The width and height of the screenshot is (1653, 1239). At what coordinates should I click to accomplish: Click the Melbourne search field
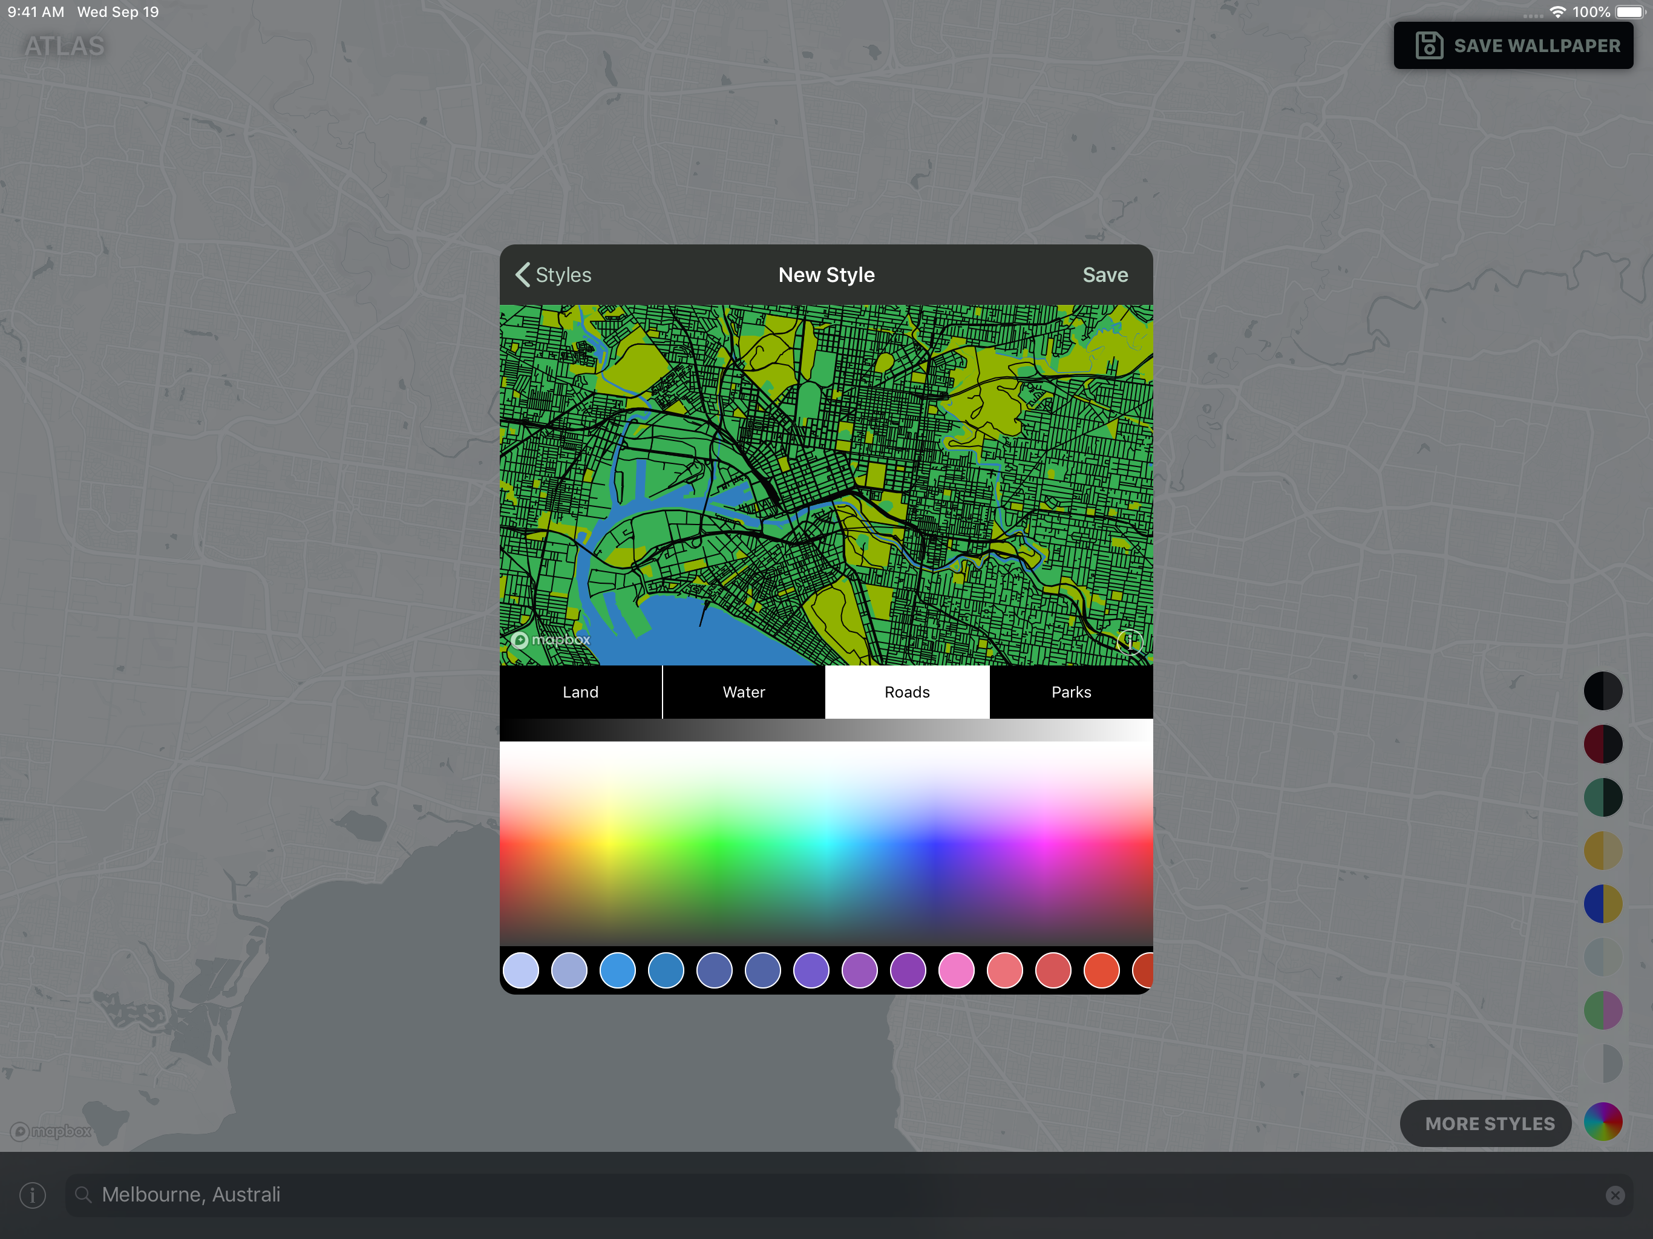click(849, 1195)
